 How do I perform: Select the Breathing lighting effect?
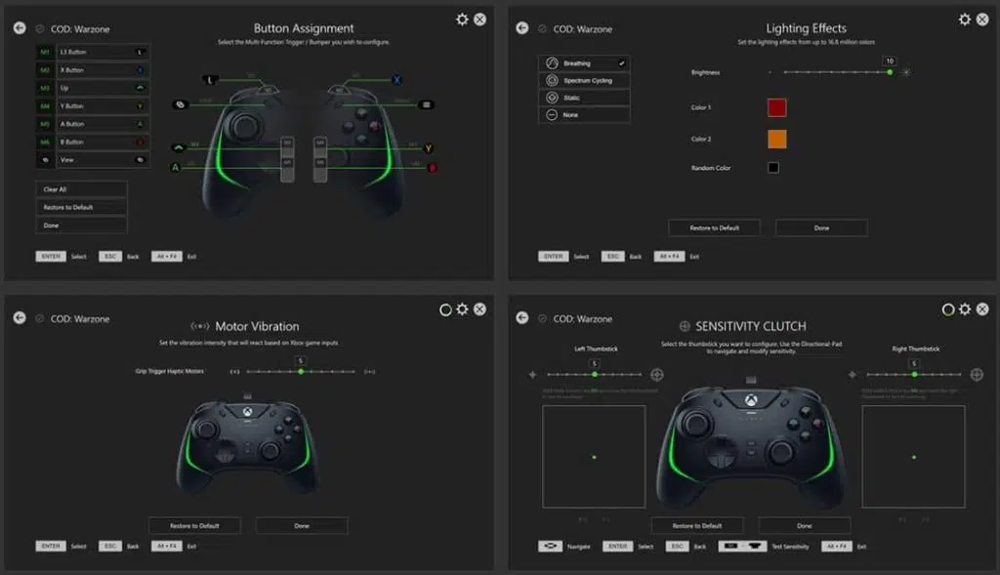tap(584, 63)
